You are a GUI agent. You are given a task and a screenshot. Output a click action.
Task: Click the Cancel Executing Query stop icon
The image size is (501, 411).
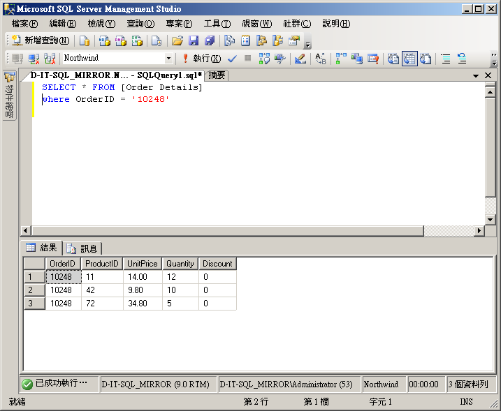pos(247,59)
